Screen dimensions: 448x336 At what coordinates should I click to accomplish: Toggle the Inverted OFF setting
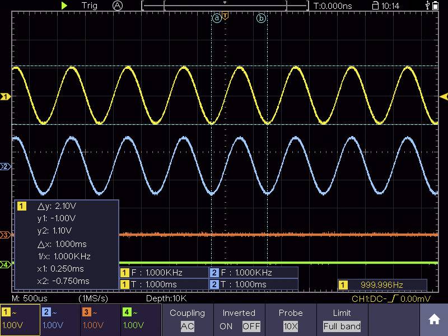pyautogui.click(x=251, y=326)
